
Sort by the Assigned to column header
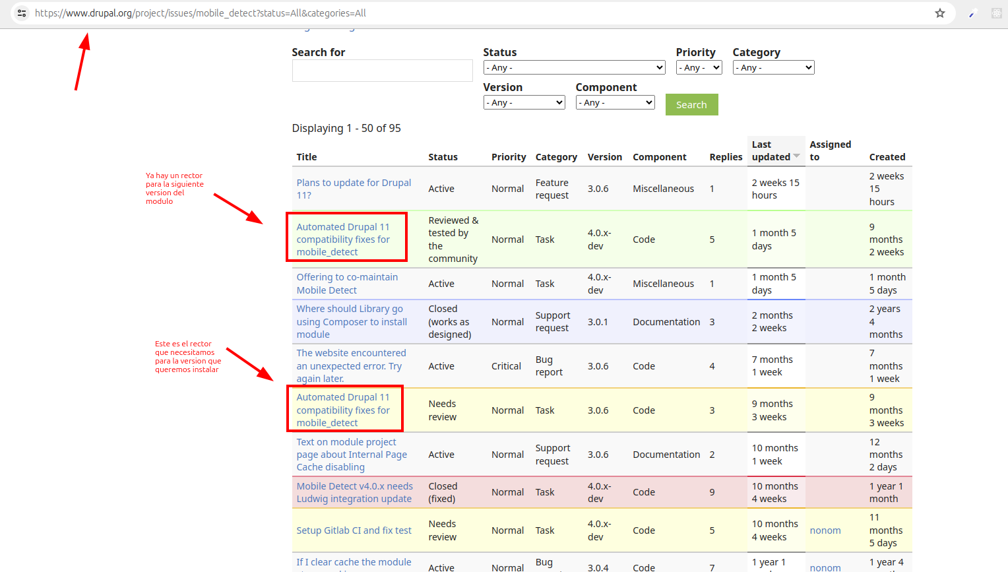830,150
